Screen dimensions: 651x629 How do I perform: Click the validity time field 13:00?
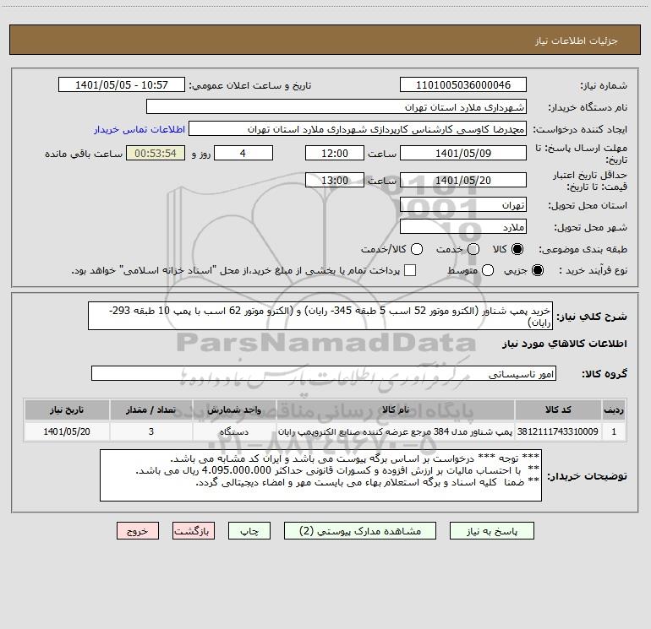(x=335, y=181)
